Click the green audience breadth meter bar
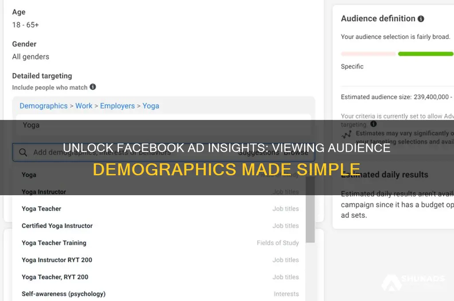The height and width of the screenshot is (301, 454). [x=426, y=54]
